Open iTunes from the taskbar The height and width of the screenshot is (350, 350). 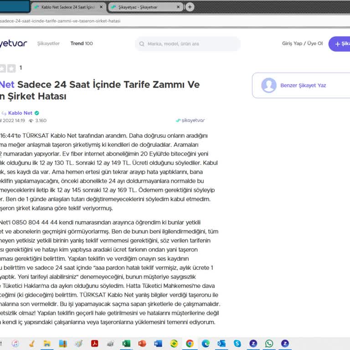[x=15, y=343]
